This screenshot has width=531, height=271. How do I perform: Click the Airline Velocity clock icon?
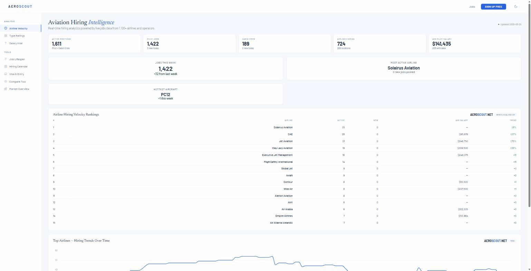pos(6,28)
